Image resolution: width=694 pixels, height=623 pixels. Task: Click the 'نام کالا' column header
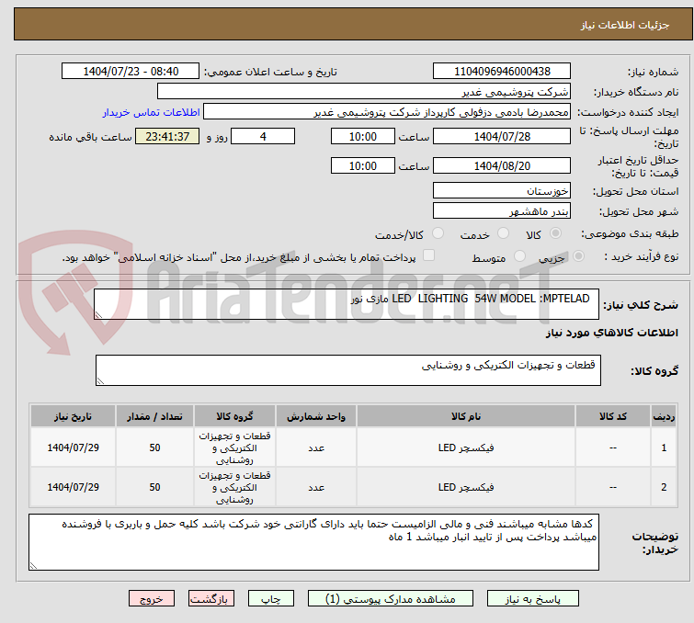[466, 416]
